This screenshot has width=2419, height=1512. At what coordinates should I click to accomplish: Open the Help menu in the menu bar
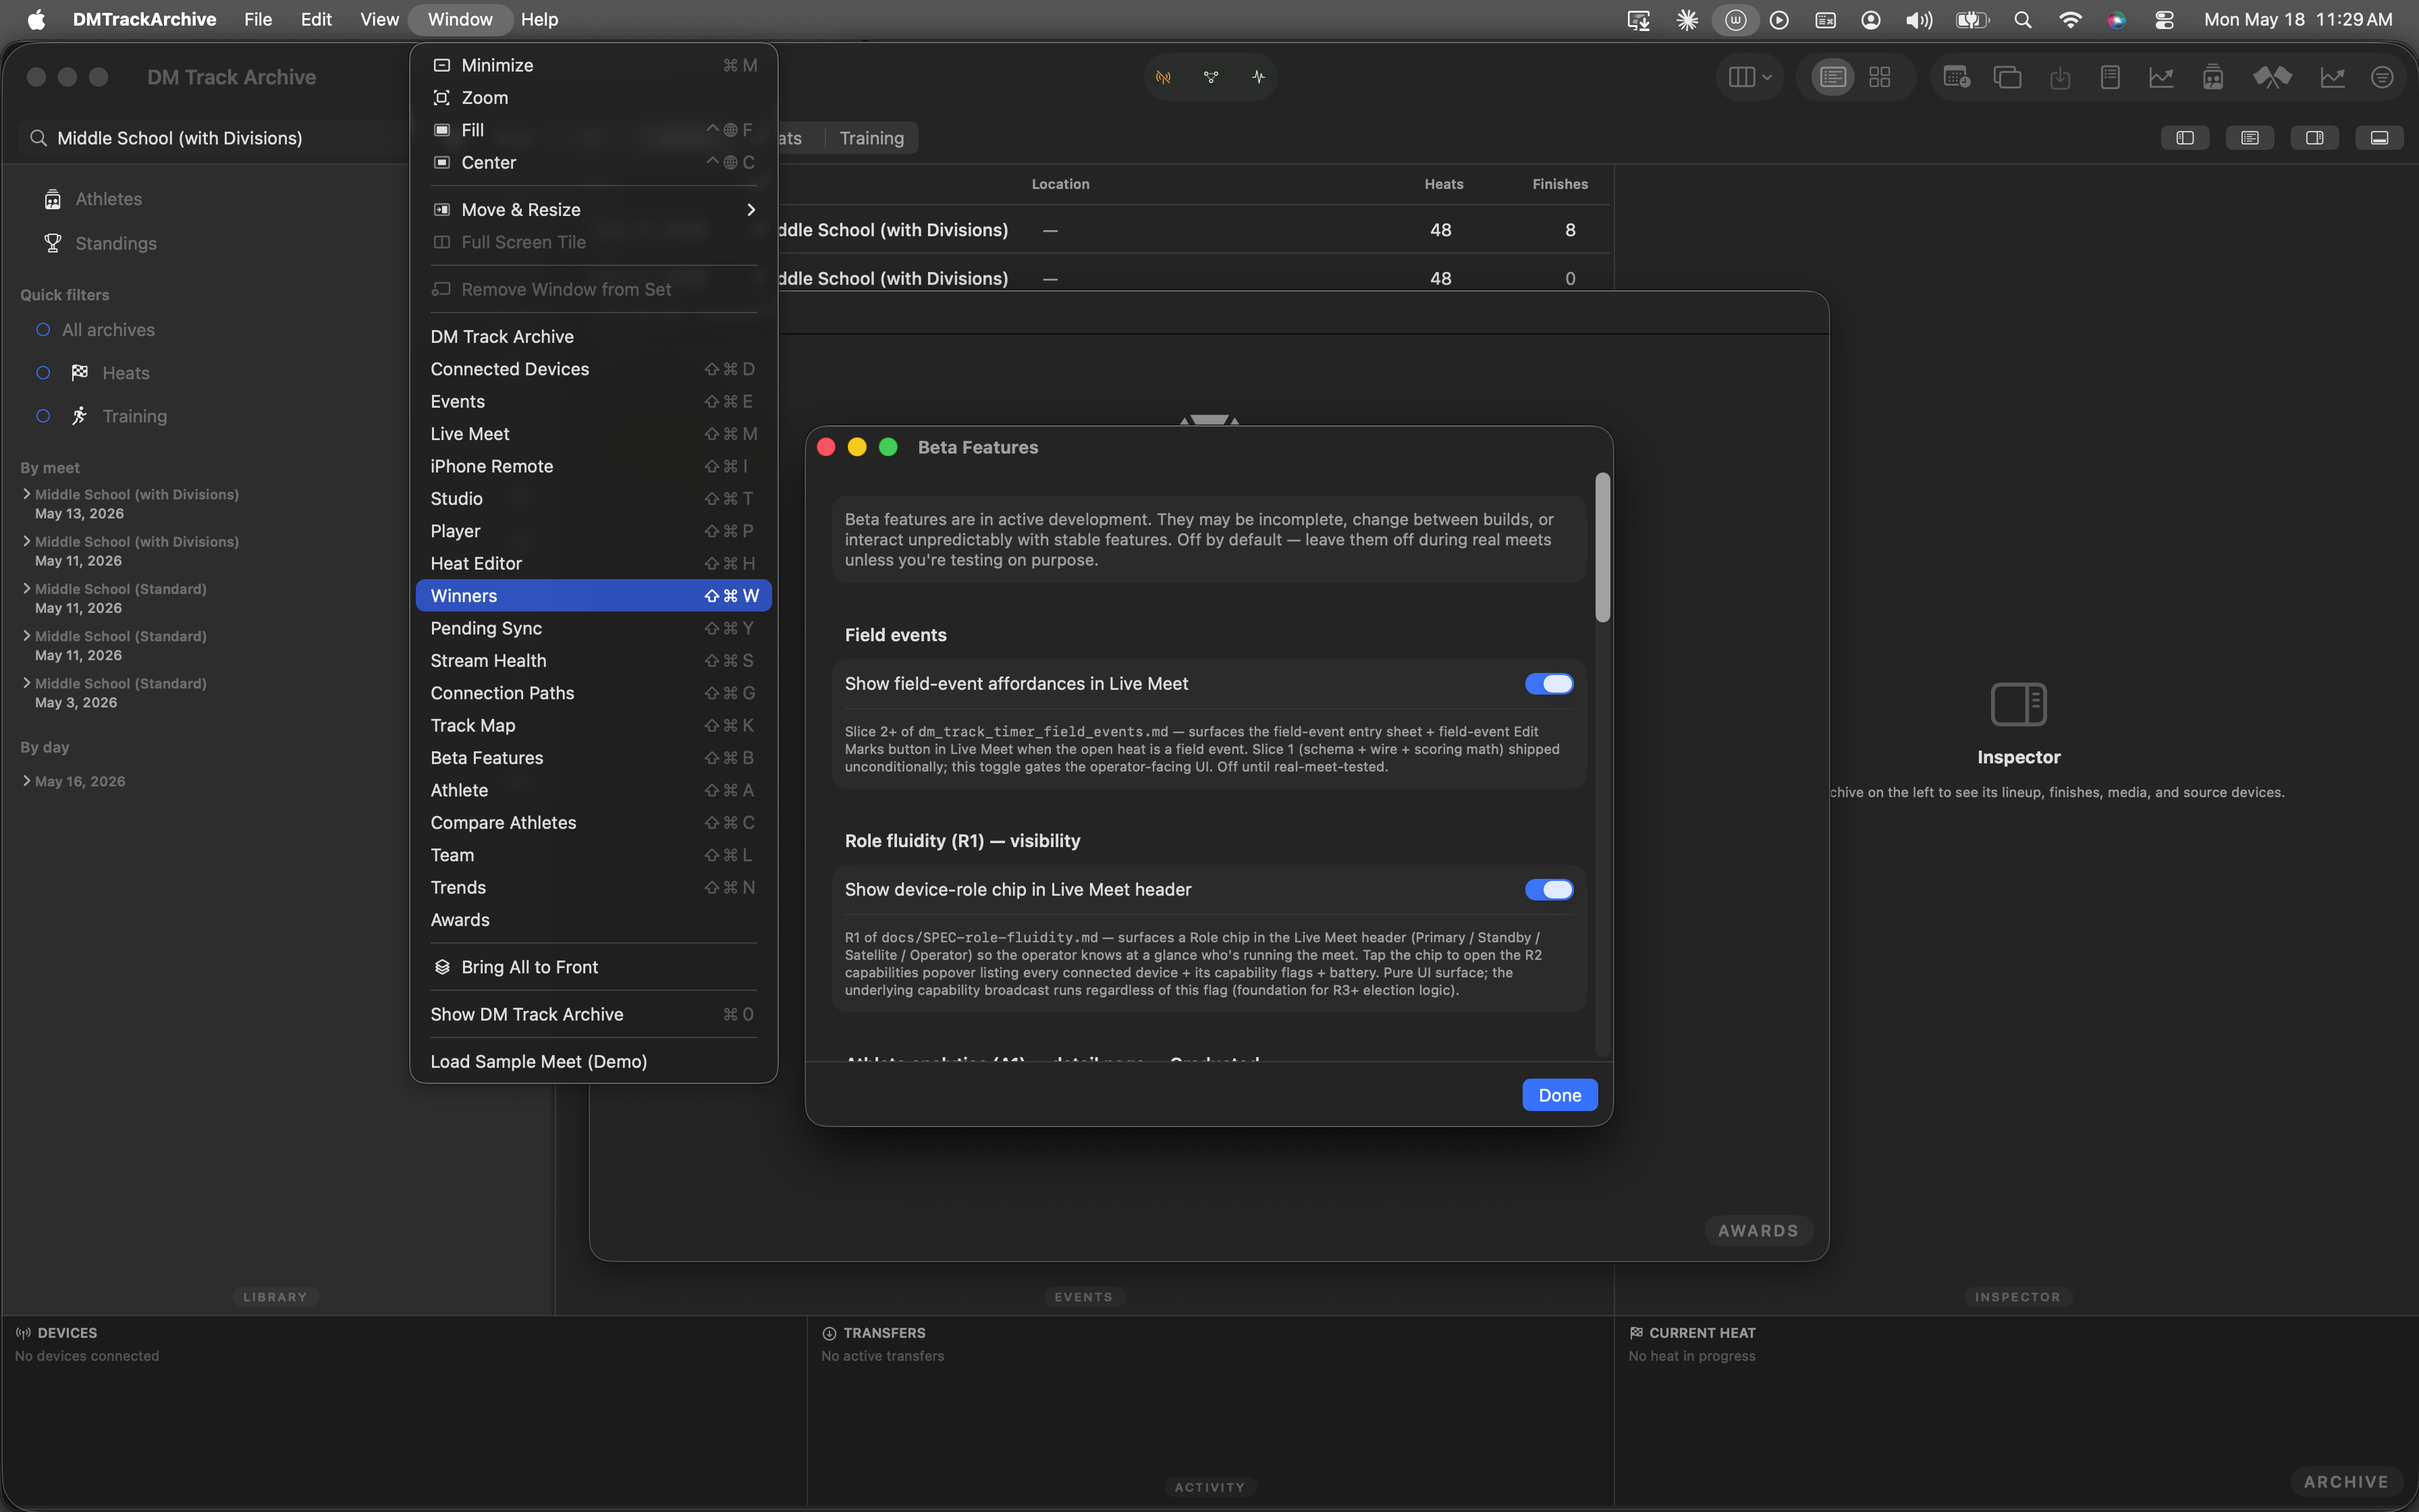pos(539,19)
